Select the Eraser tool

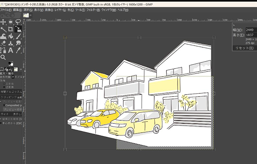pyautogui.click(x=3, y=43)
